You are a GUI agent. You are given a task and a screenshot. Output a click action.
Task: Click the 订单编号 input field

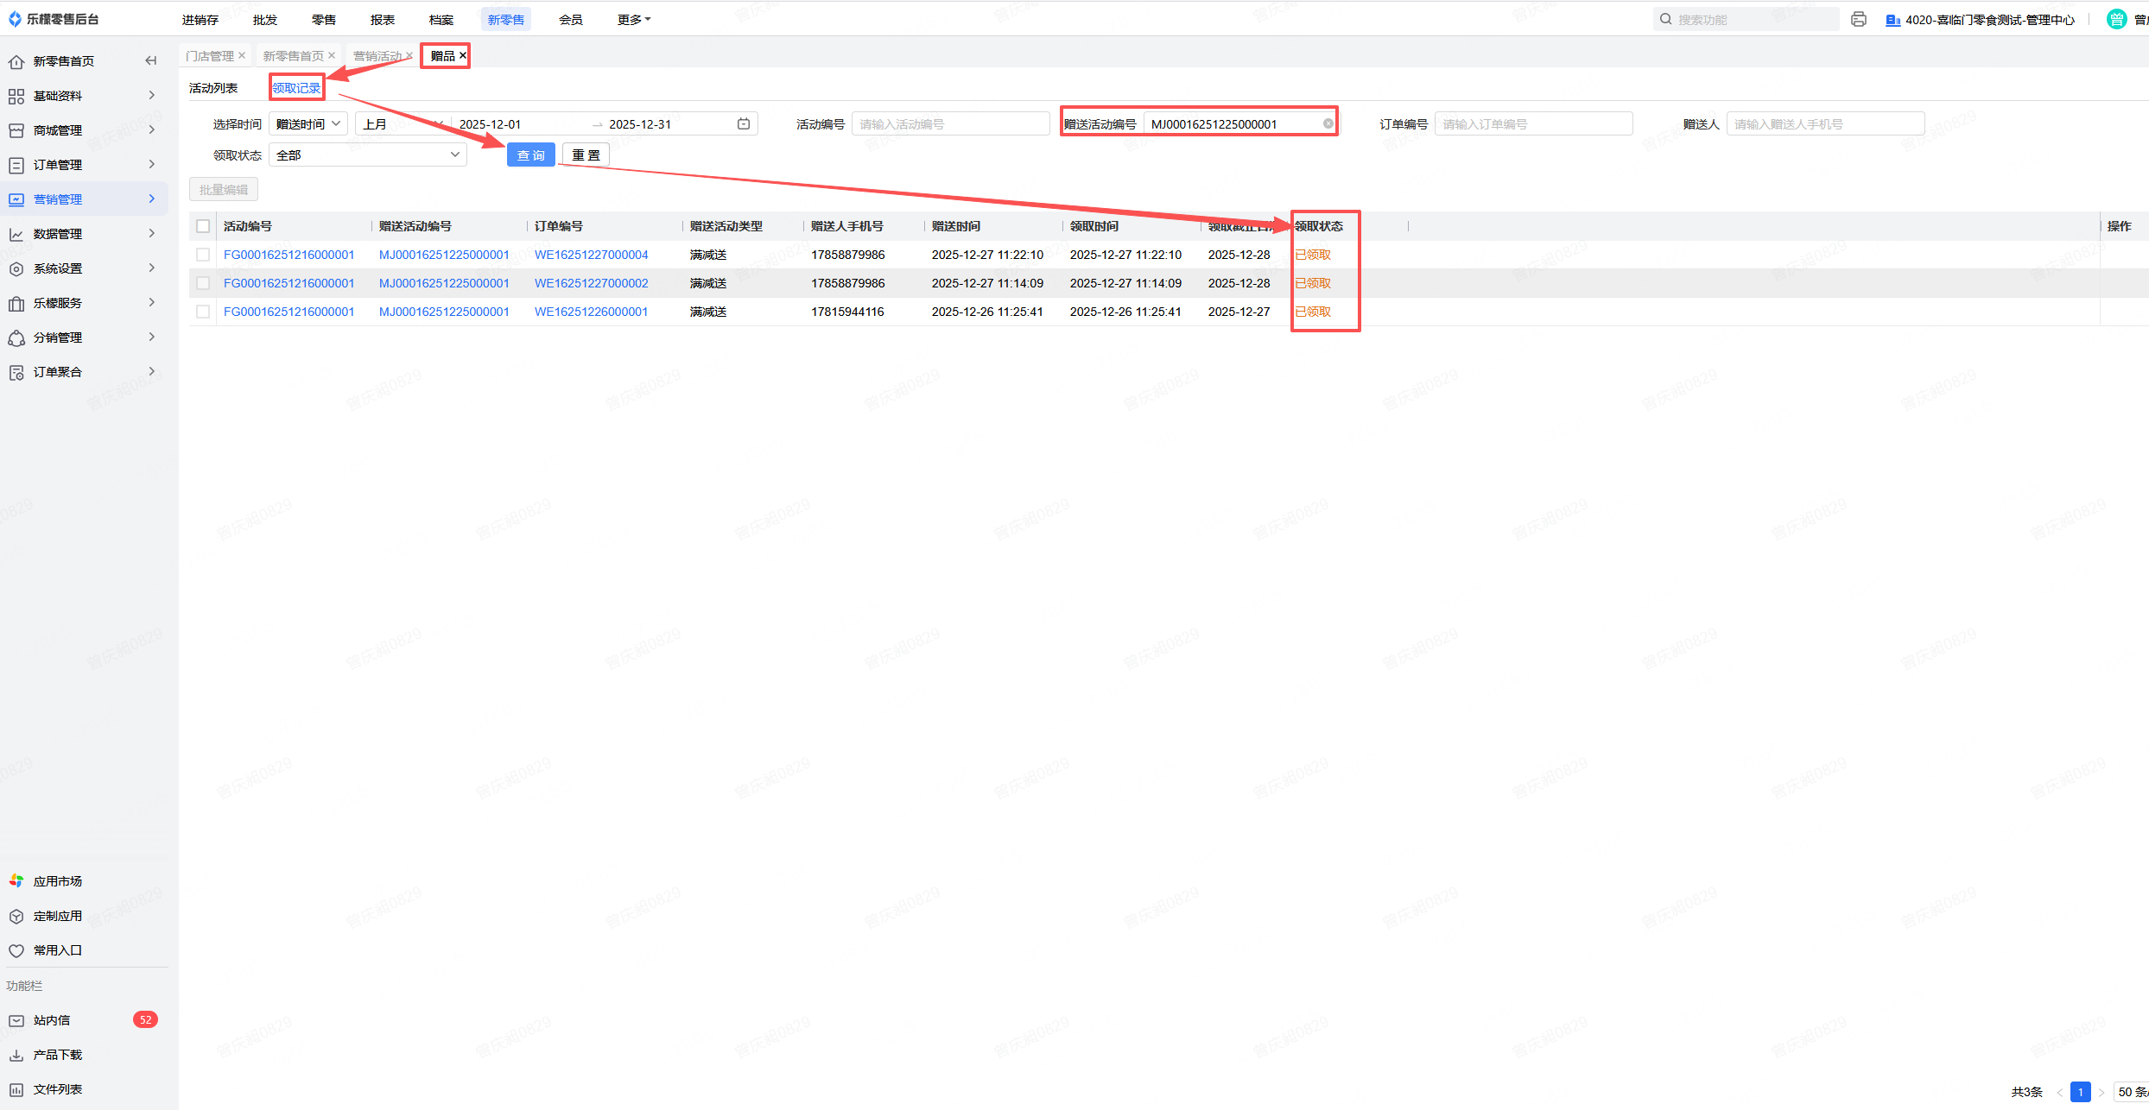pos(1533,124)
